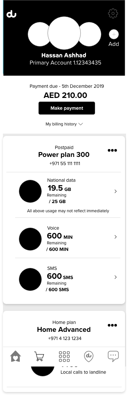Switch to the right account avatar
The height and width of the screenshot is (396, 128).
(90, 34)
